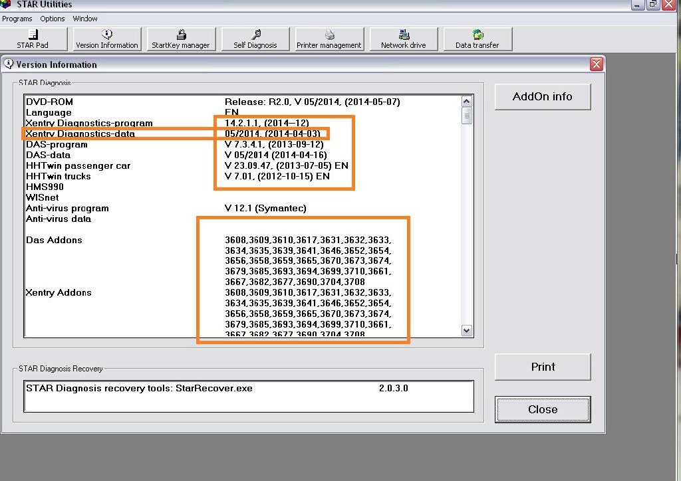The height and width of the screenshot is (481, 681).
Task: Launch StartKey manager from toolbar
Action: click(181, 39)
